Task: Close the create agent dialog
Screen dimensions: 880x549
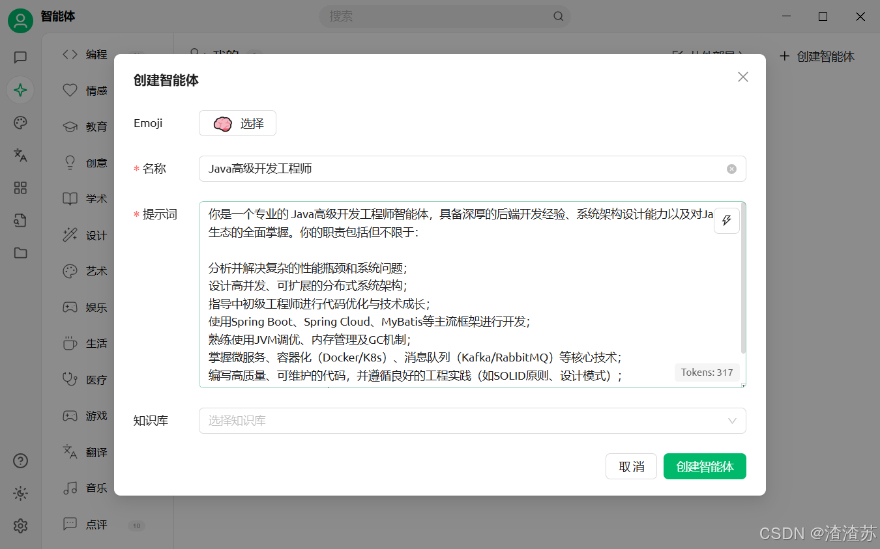Action: [742, 77]
